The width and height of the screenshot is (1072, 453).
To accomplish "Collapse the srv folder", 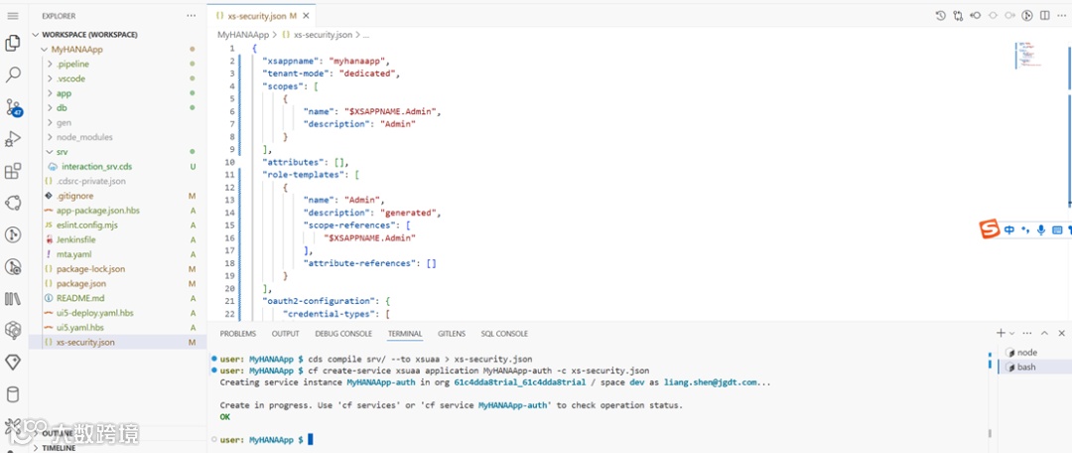I will (x=62, y=152).
